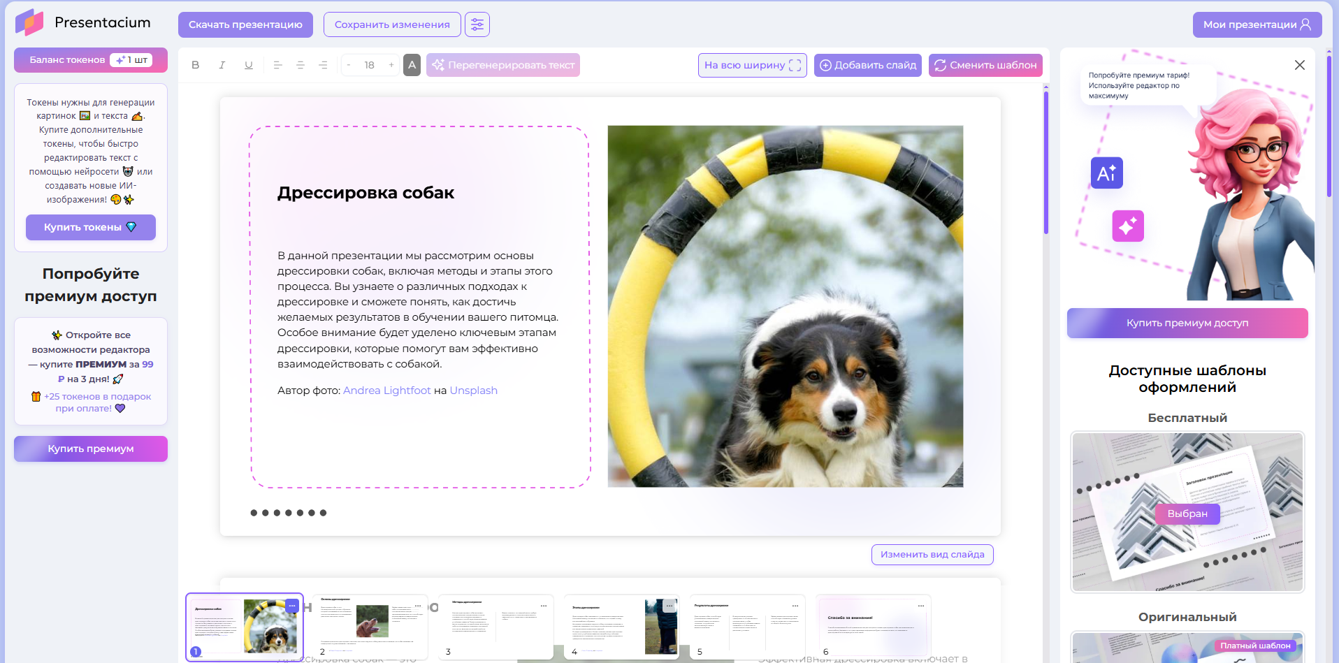The height and width of the screenshot is (663, 1339).
Task: Align text to the left
Action: coord(277,65)
